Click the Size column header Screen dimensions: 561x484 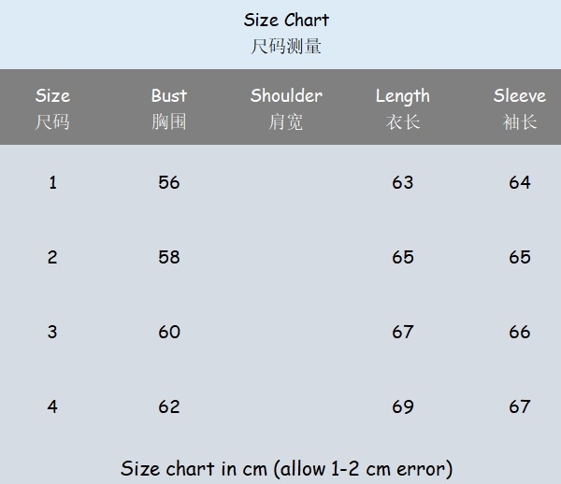(52, 96)
